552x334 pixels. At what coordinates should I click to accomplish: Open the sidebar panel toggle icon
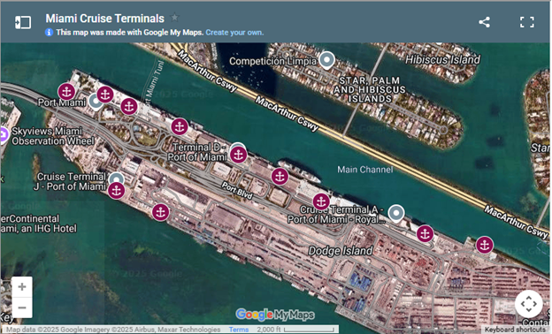23,22
